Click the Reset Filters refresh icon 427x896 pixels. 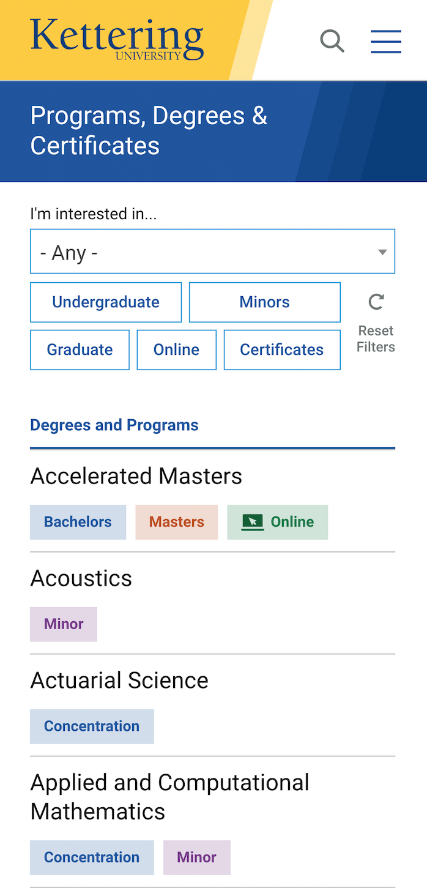point(375,301)
